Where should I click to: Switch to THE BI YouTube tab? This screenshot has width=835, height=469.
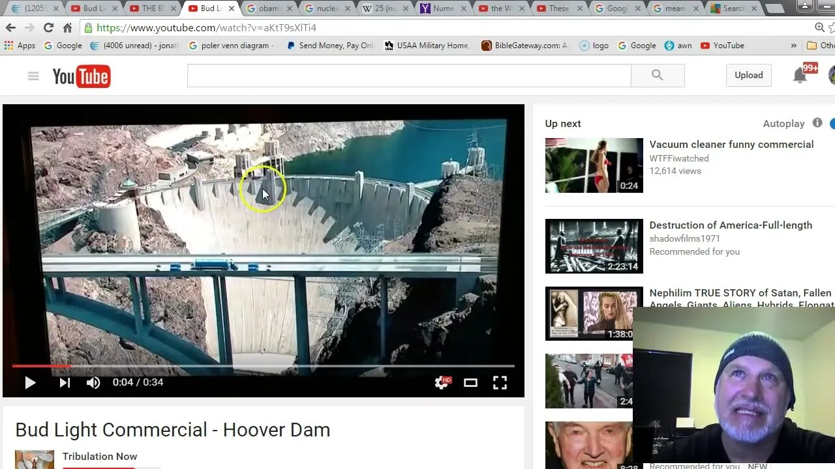tap(151, 8)
